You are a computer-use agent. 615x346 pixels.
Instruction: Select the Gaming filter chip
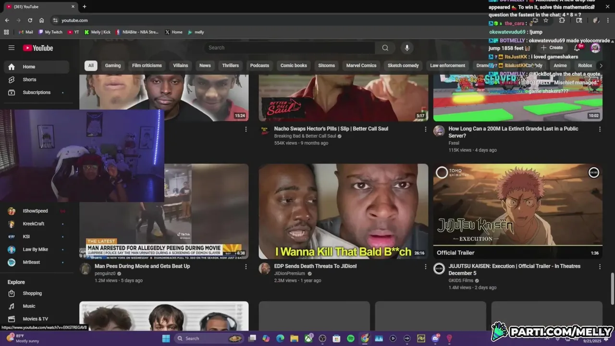point(113,65)
